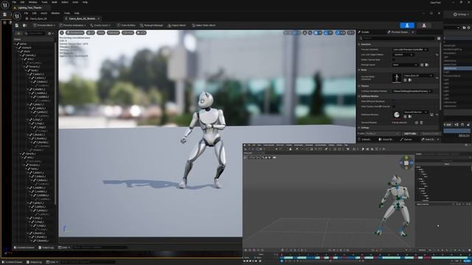Open the Lit view mode dropdown

point(90,32)
